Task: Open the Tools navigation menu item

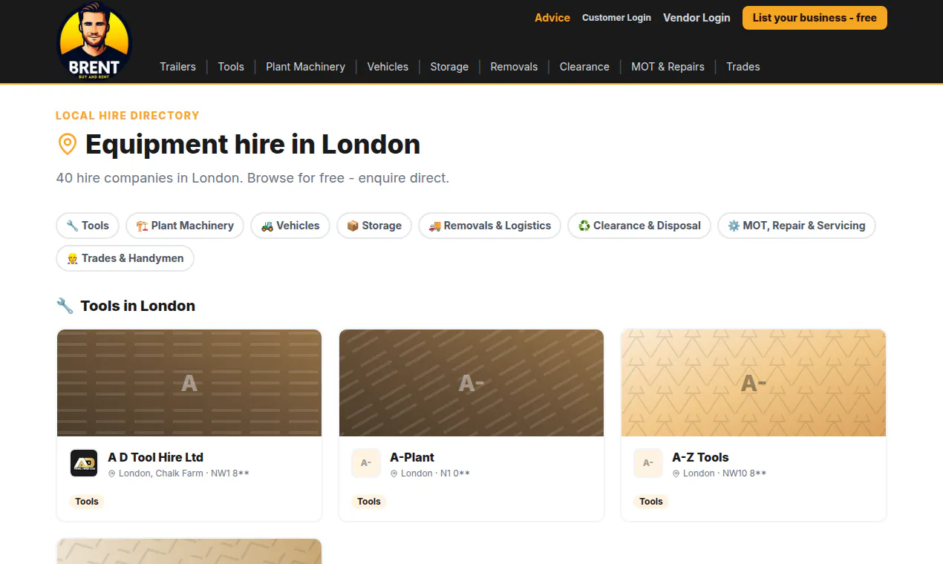Action: pyautogui.click(x=231, y=67)
